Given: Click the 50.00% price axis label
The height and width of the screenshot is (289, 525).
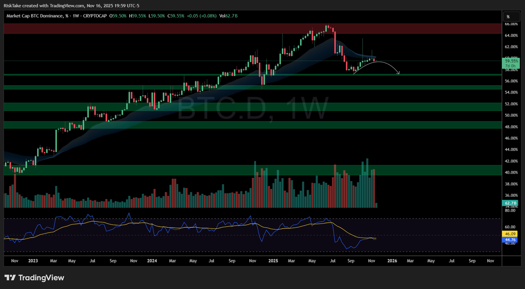Looking at the screenshot, I should [x=511, y=115].
